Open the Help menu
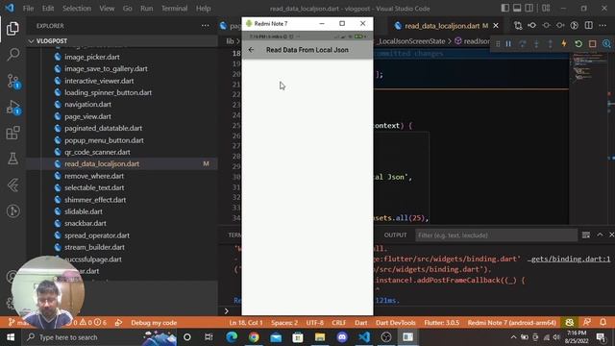Image resolution: width=615 pixels, height=346 pixels. pos(203,9)
